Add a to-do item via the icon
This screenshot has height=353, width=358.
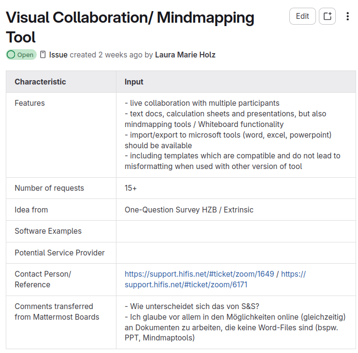328,16
